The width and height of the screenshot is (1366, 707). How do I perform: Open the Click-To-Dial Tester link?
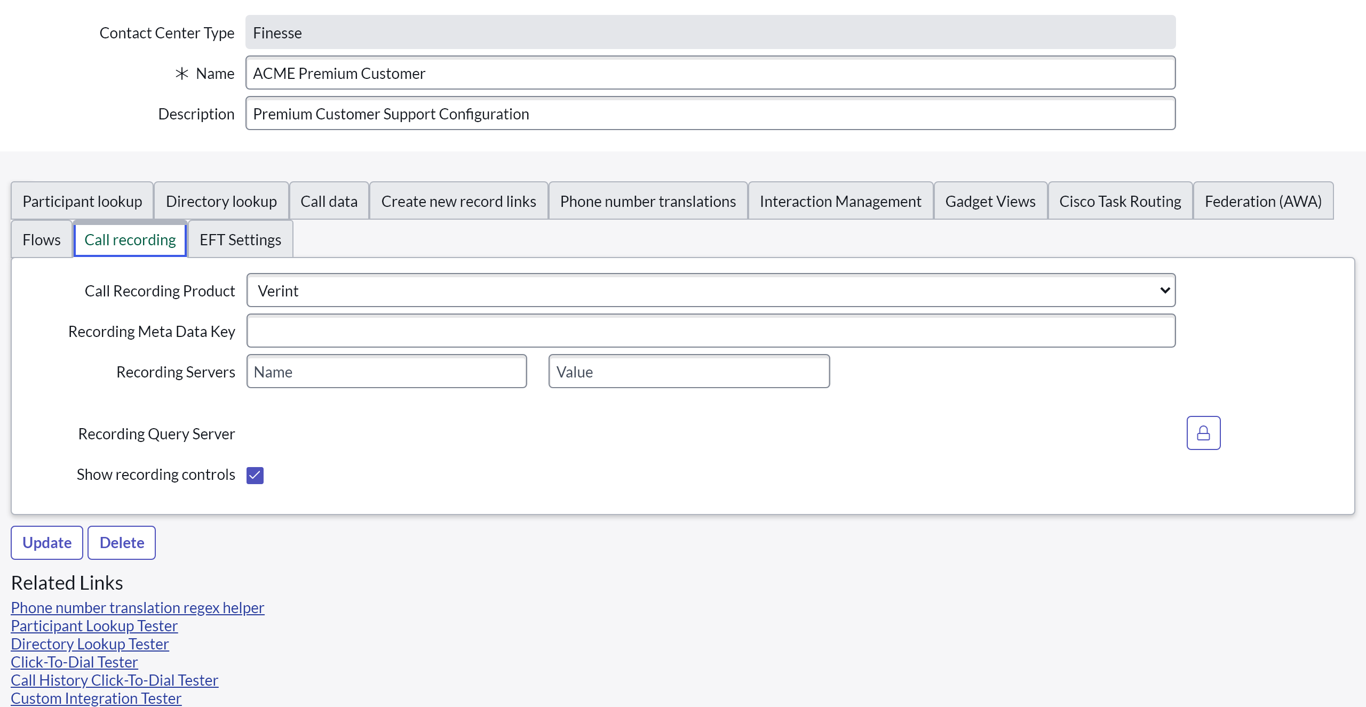click(74, 662)
